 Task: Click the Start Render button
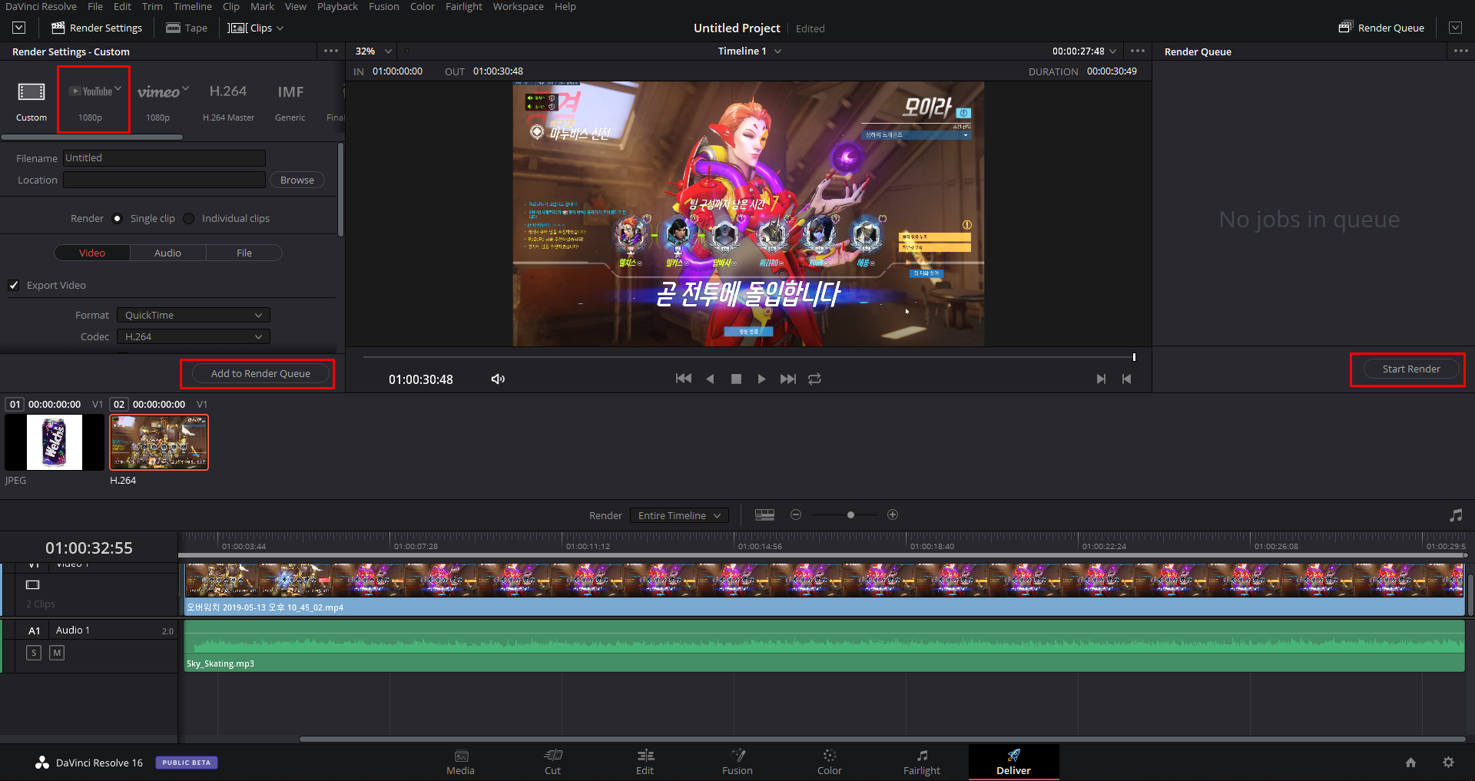[x=1411, y=369]
